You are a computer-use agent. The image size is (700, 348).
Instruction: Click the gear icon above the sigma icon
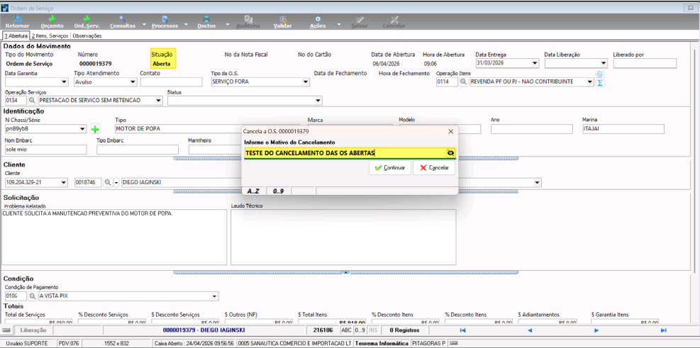point(600,74)
